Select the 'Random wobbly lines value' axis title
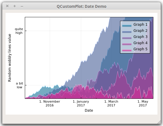Image resolution: width=163 pixels, height=126 pixels. pyautogui.click(x=10, y=58)
